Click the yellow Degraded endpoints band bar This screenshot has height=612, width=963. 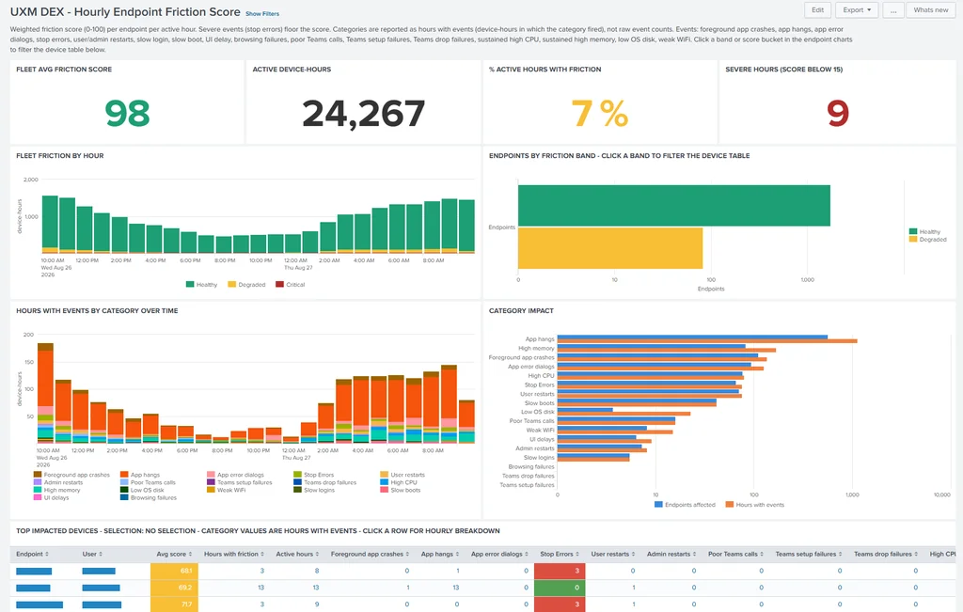point(609,248)
